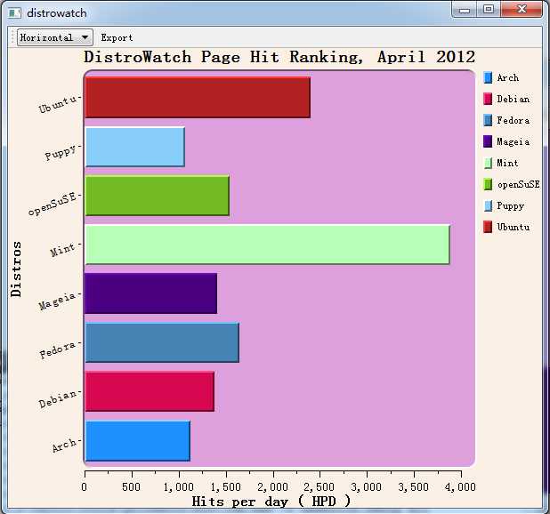Viewport: 550px width, 514px height.
Task: Click the 500 tick label on x-axis
Action: point(131,487)
